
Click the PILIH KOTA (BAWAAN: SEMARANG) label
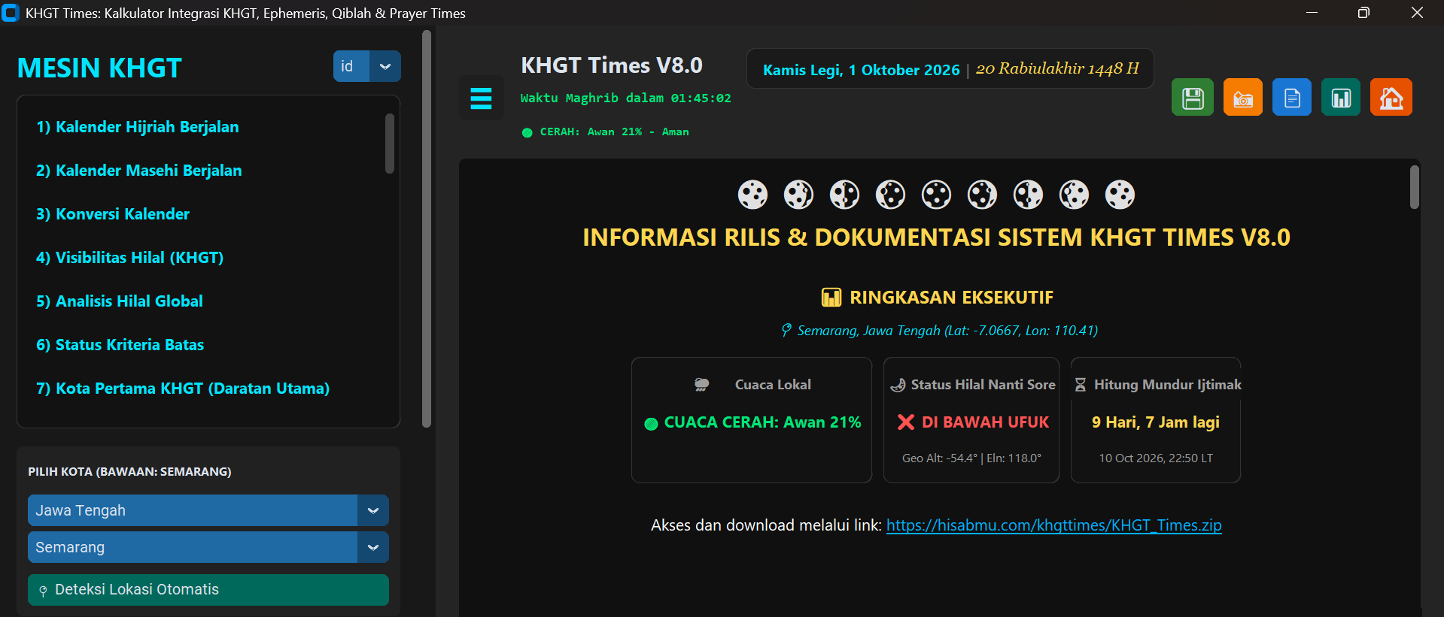(129, 472)
